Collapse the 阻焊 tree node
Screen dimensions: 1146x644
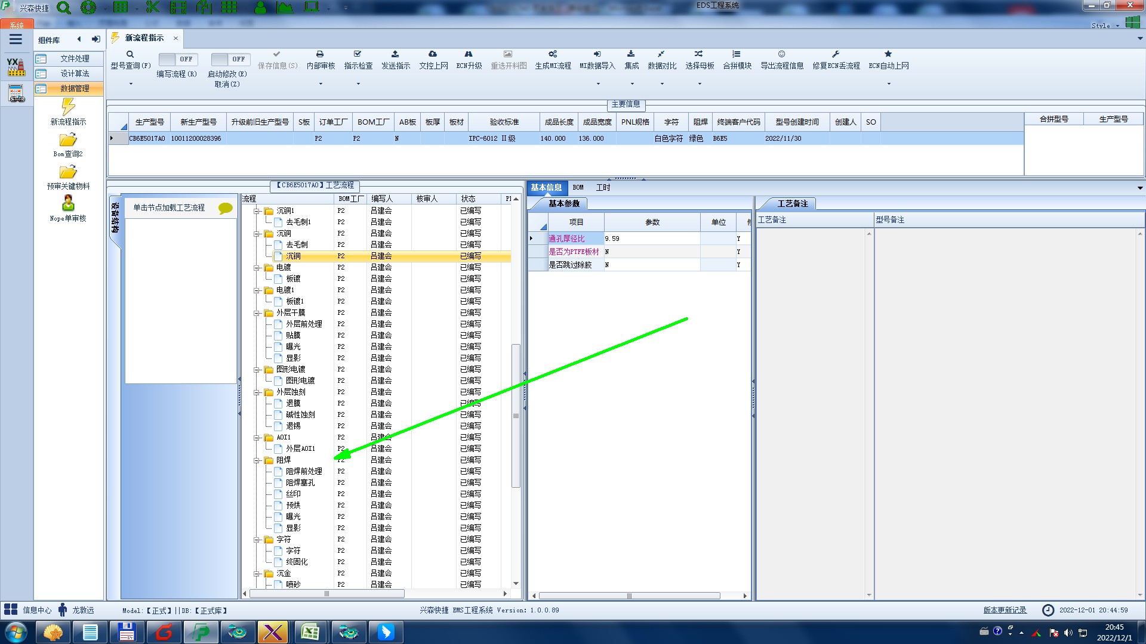257,460
